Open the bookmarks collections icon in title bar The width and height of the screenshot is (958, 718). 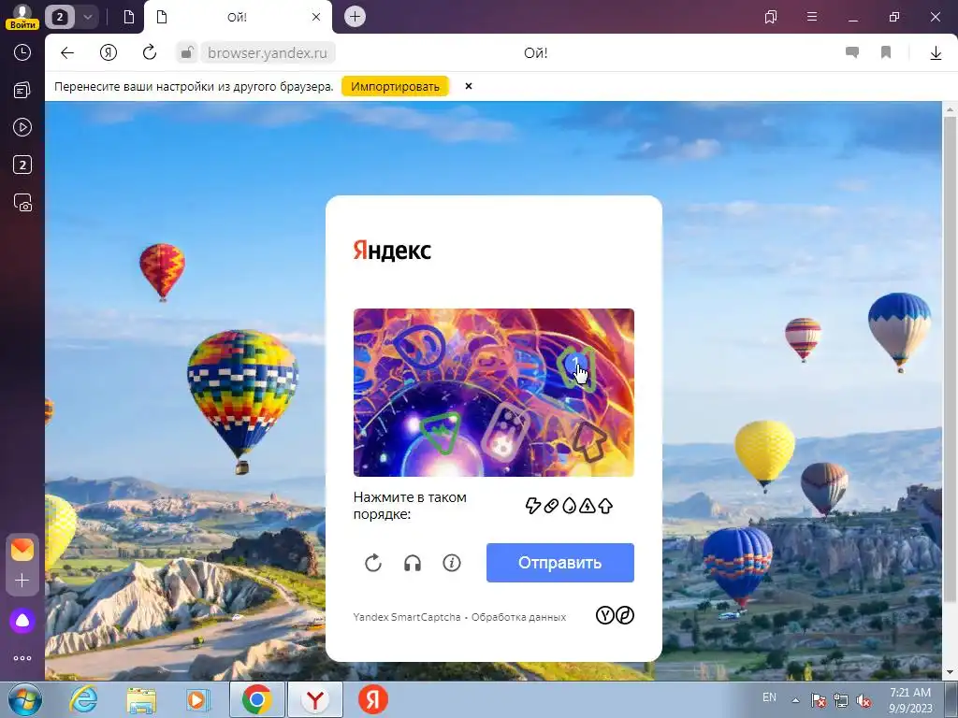(771, 17)
